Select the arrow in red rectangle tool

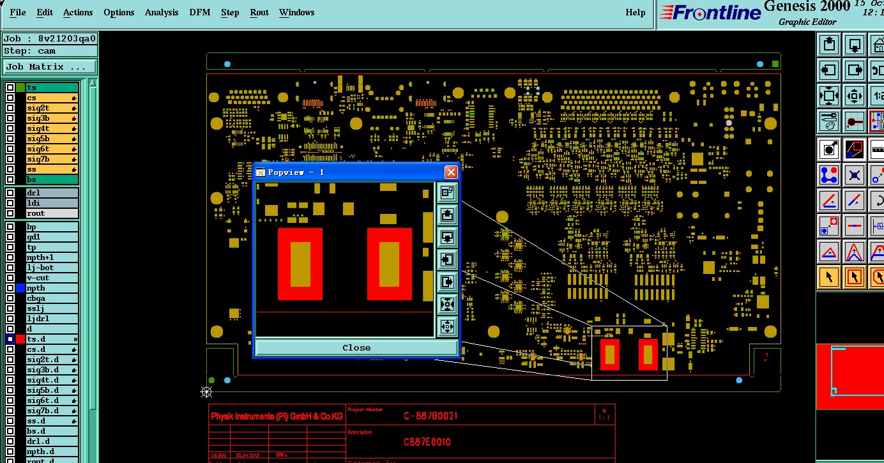click(x=855, y=277)
